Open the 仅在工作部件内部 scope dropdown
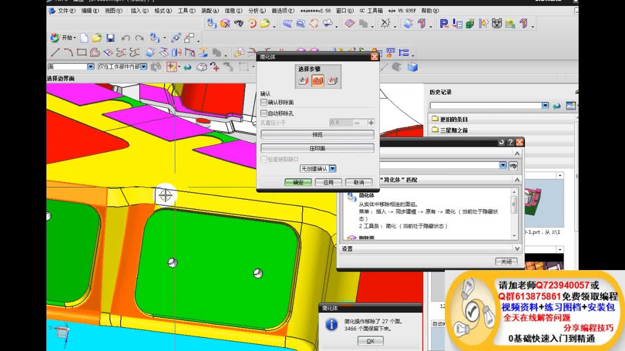Screen dimensions: 625x351 click(143, 67)
